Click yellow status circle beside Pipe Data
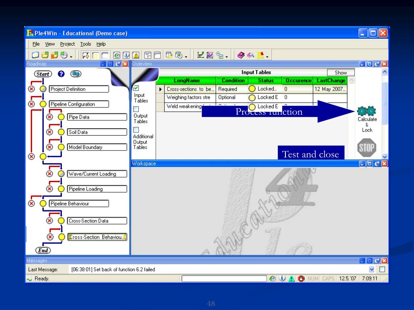The height and width of the screenshot is (310, 414). pyautogui.click(x=61, y=117)
